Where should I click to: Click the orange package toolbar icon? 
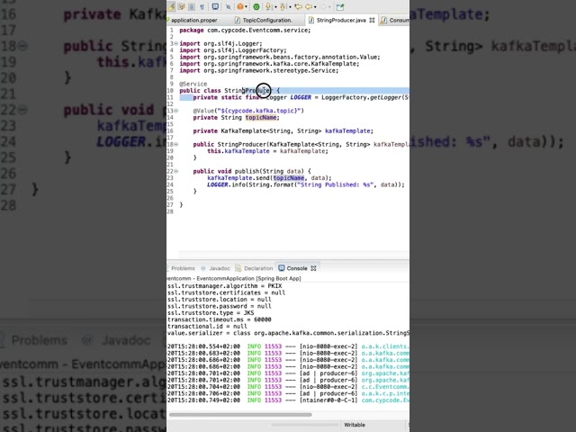pyautogui.click(x=240, y=6)
